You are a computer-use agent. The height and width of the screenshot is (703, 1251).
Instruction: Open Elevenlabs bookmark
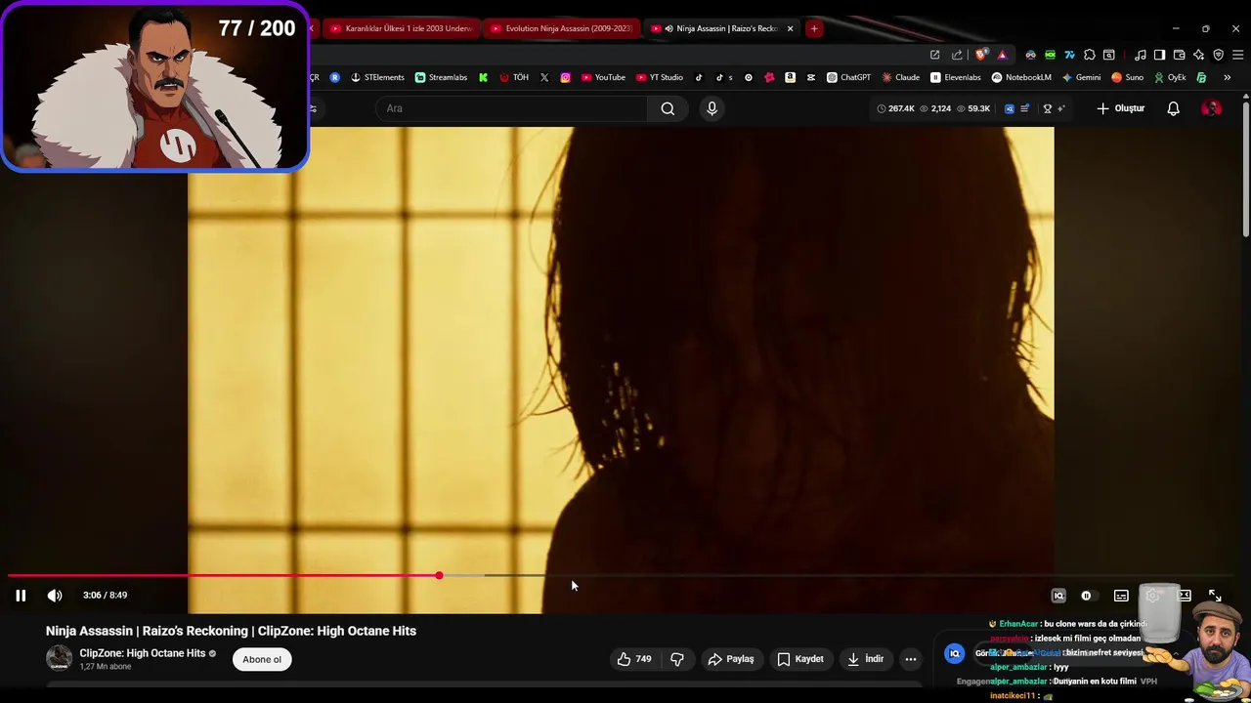(x=956, y=77)
